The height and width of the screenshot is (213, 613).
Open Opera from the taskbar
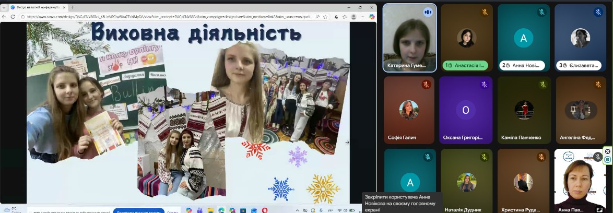(265, 210)
